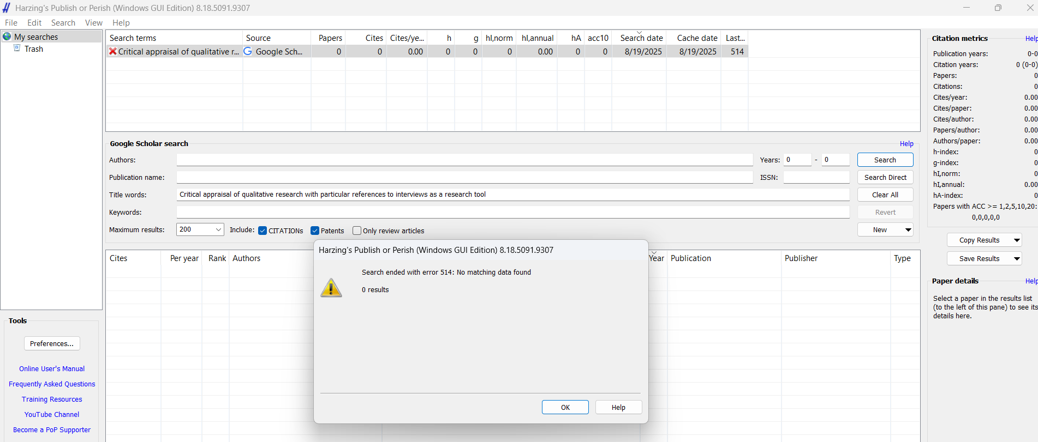Open the Search menu
Image resolution: width=1038 pixels, height=442 pixels.
coord(63,23)
